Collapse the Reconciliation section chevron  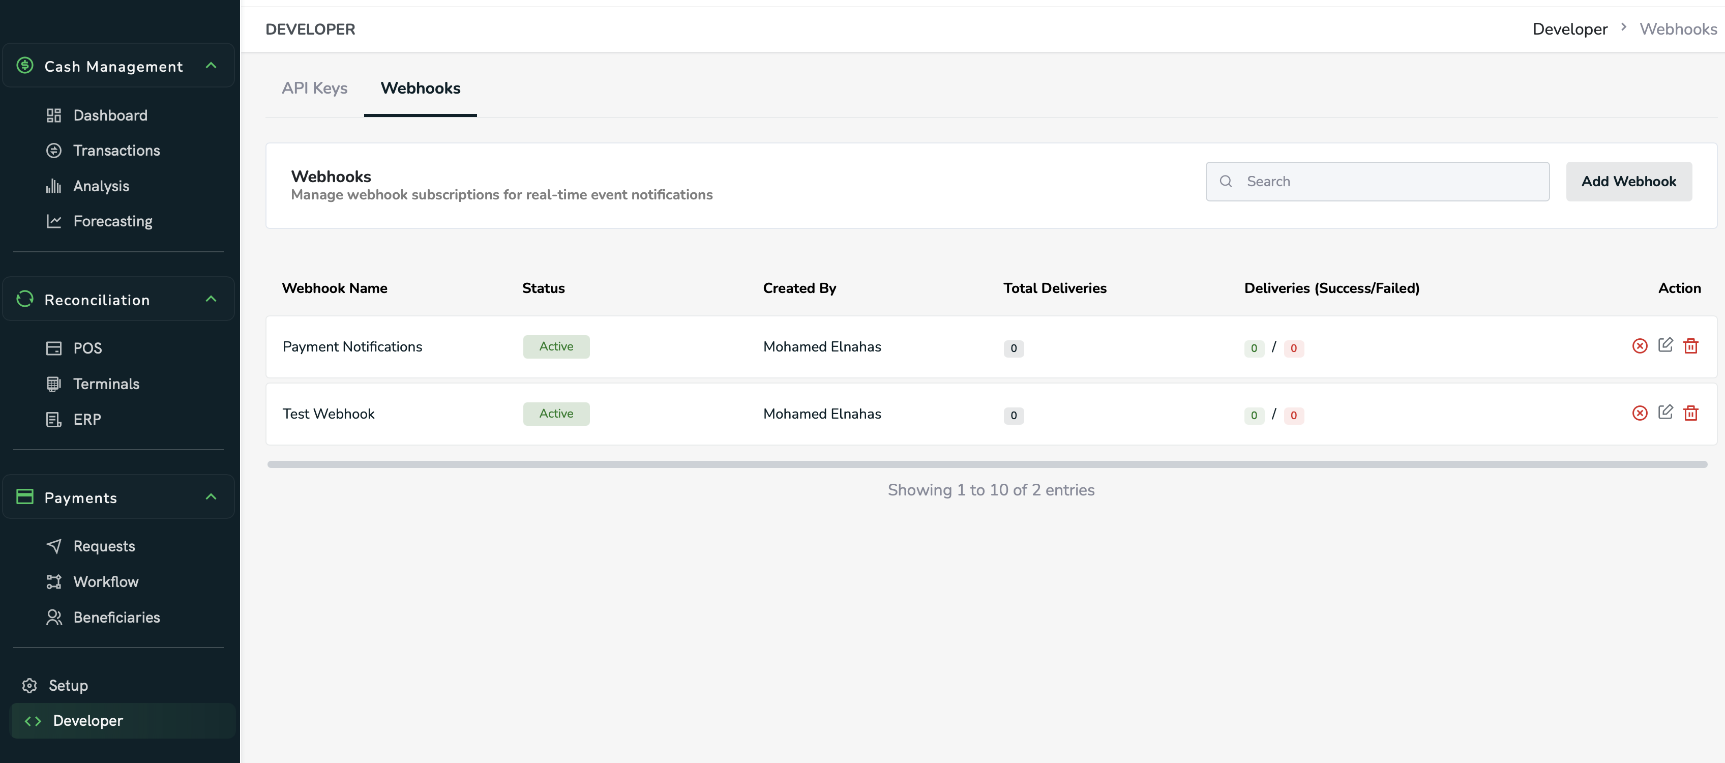211,299
